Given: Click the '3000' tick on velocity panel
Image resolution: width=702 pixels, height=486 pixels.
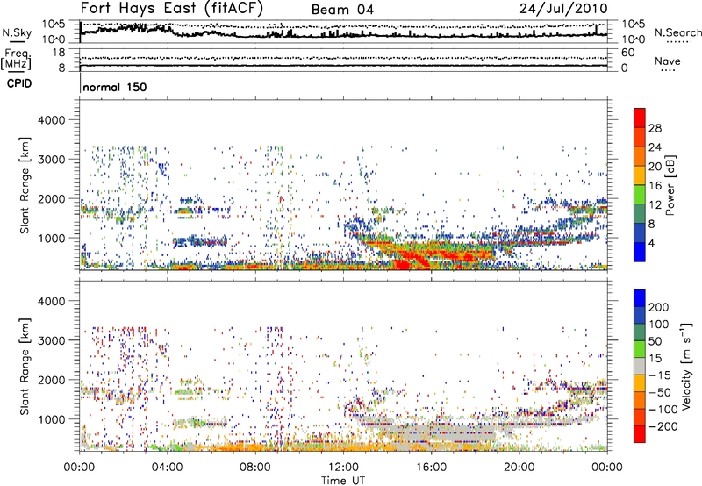Looking at the screenshot, I should click(x=51, y=340).
